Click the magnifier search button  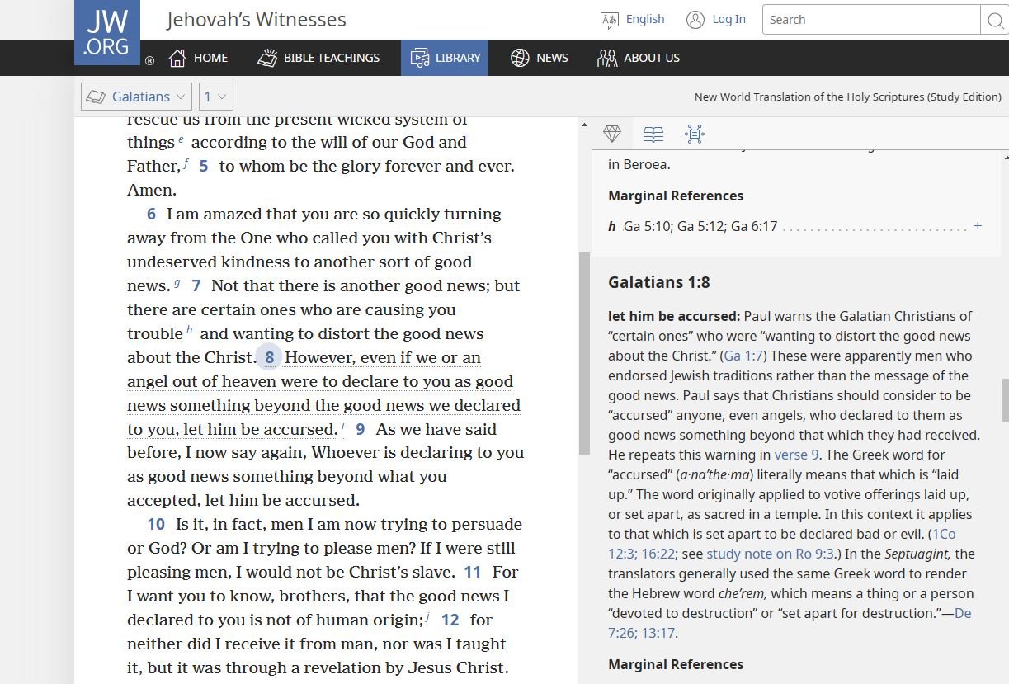pyautogui.click(x=995, y=20)
